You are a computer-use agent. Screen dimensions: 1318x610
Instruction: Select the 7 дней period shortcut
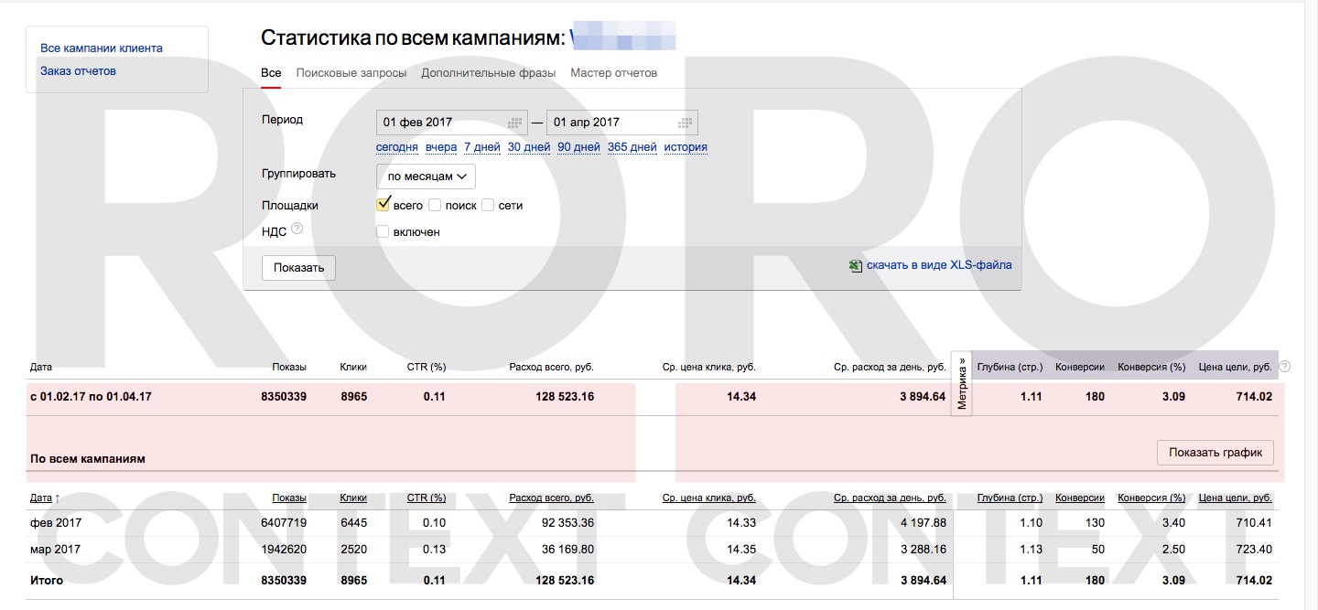(482, 147)
